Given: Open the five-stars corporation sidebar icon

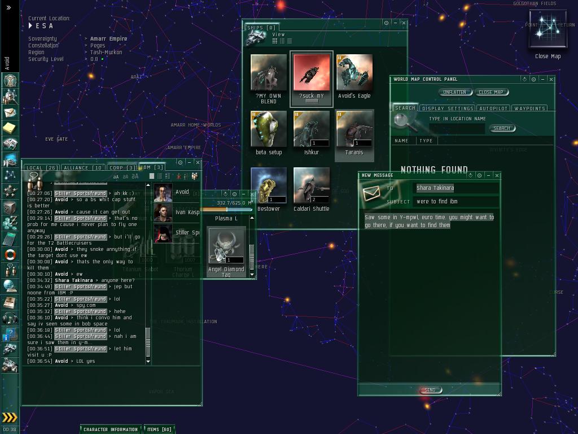Looking at the screenshot, I should click(10, 191).
